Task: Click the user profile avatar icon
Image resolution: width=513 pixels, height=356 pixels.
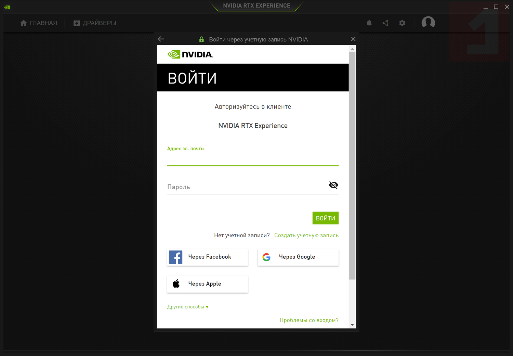Action: point(428,22)
